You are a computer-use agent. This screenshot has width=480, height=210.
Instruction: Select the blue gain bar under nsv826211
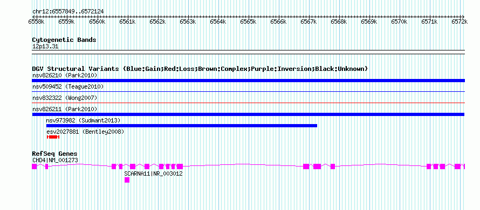tap(248, 114)
